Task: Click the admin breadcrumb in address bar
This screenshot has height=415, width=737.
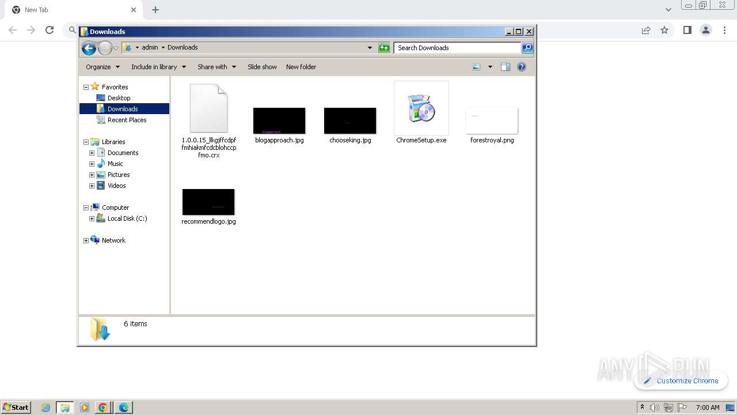Action: [x=150, y=47]
